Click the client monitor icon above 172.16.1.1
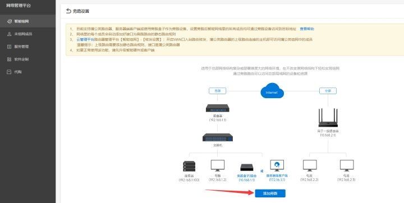This screenshot has width=404, height=203. point(277,165)
